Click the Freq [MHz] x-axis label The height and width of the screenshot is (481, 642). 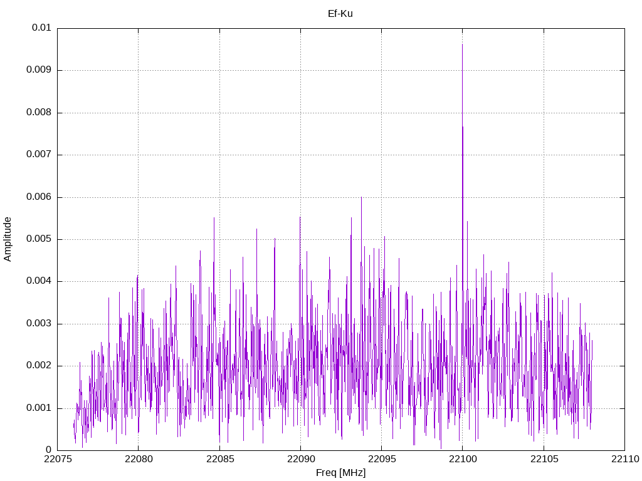pos(340,472)
